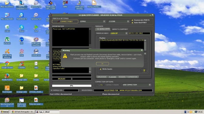
Task: Launch Foxit Reader from desktop
Action: (x=7, y=89)
